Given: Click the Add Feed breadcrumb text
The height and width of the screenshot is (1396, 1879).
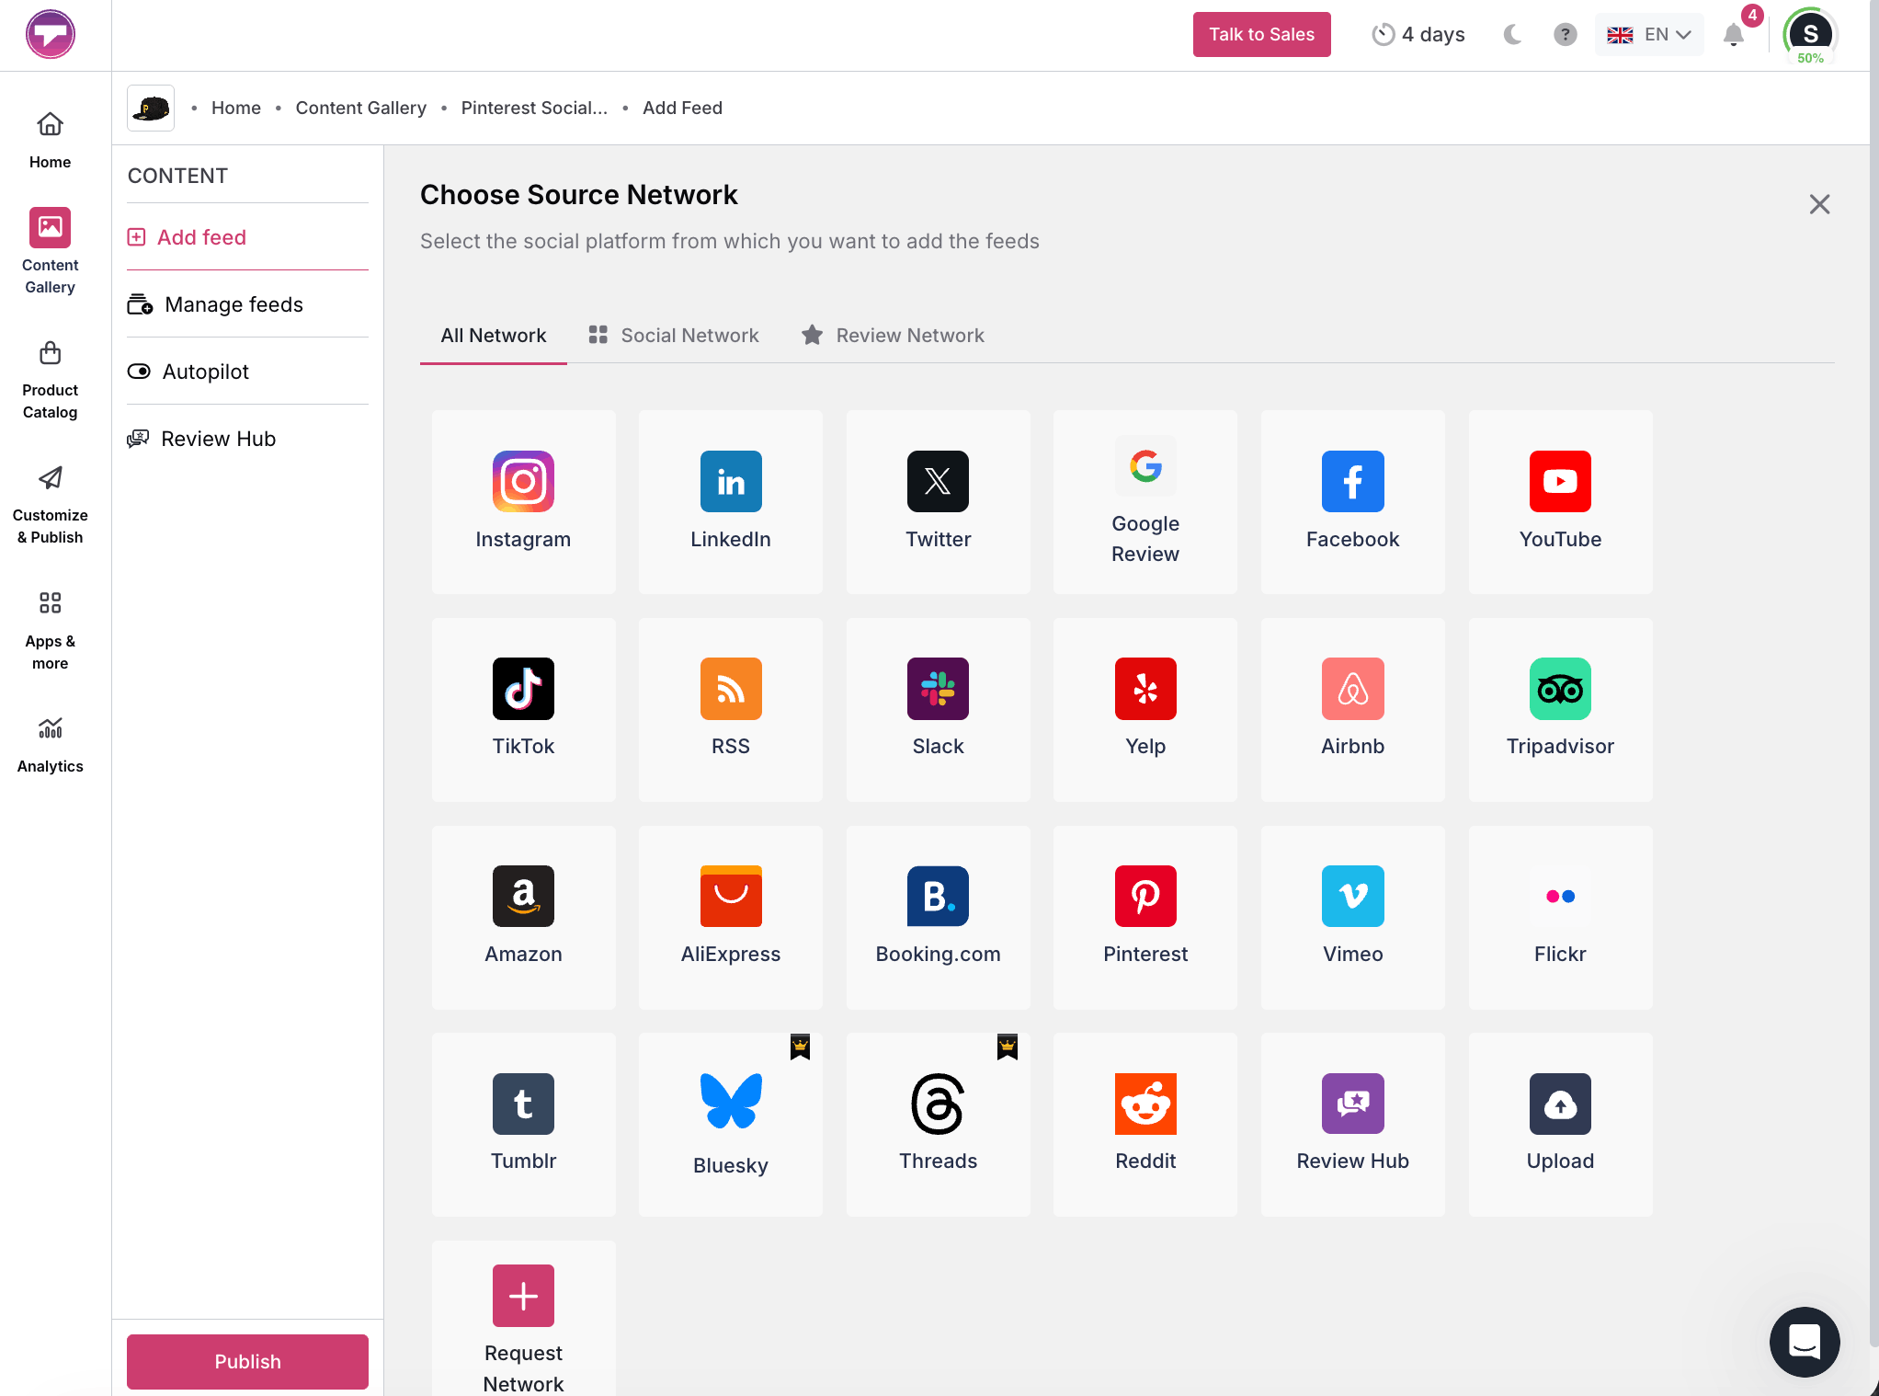Looking at the screenshot, I should pyautogui.click(x=683, y=109).
